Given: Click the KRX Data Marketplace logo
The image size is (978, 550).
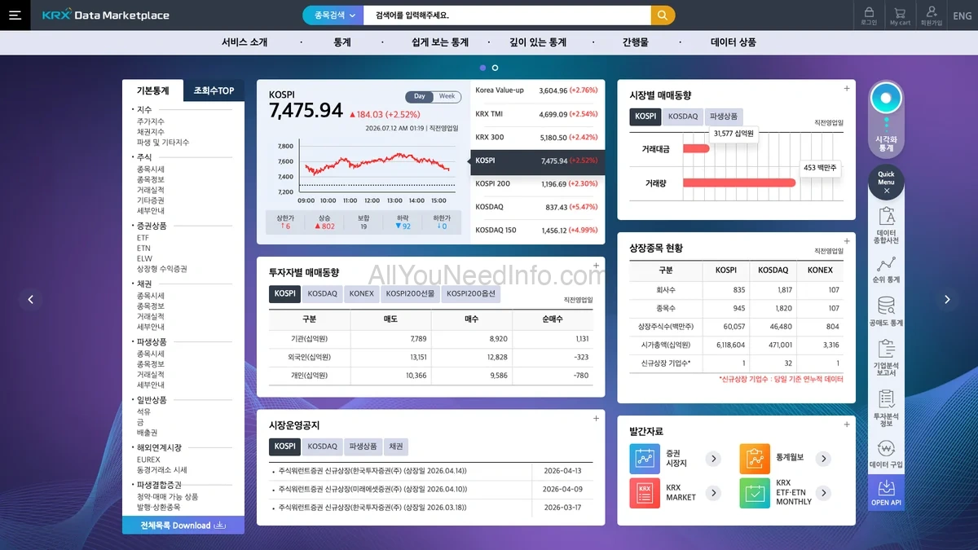Looking at the screenshot, I should click(106, 15).
